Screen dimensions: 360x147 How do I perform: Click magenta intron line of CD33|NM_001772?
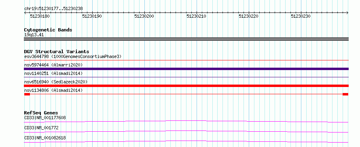(186, 131)
